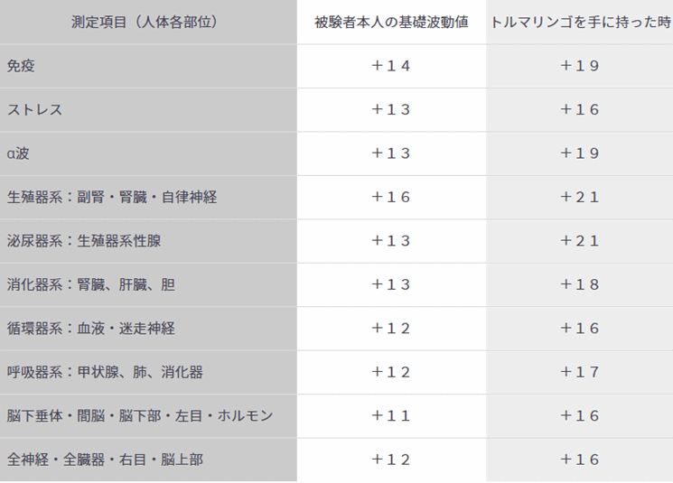Select the +21 tourmaline value for 泌尿器系
This screenshot has width=673, height=483.
pos(579,241)
